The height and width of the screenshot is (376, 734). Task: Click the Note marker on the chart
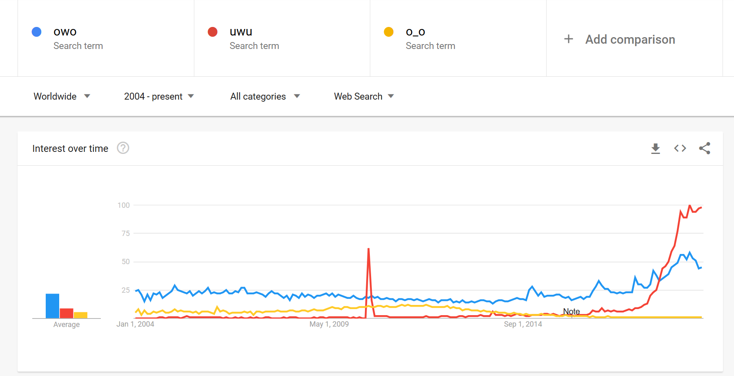pos(571,311)
